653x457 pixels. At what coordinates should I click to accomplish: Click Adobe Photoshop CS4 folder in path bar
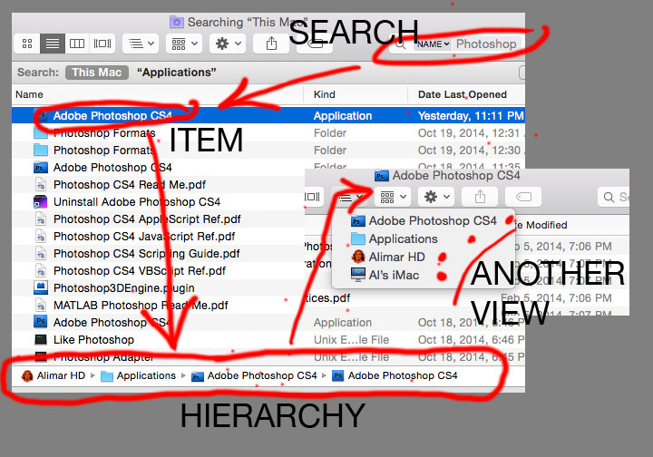click(254, 375)
